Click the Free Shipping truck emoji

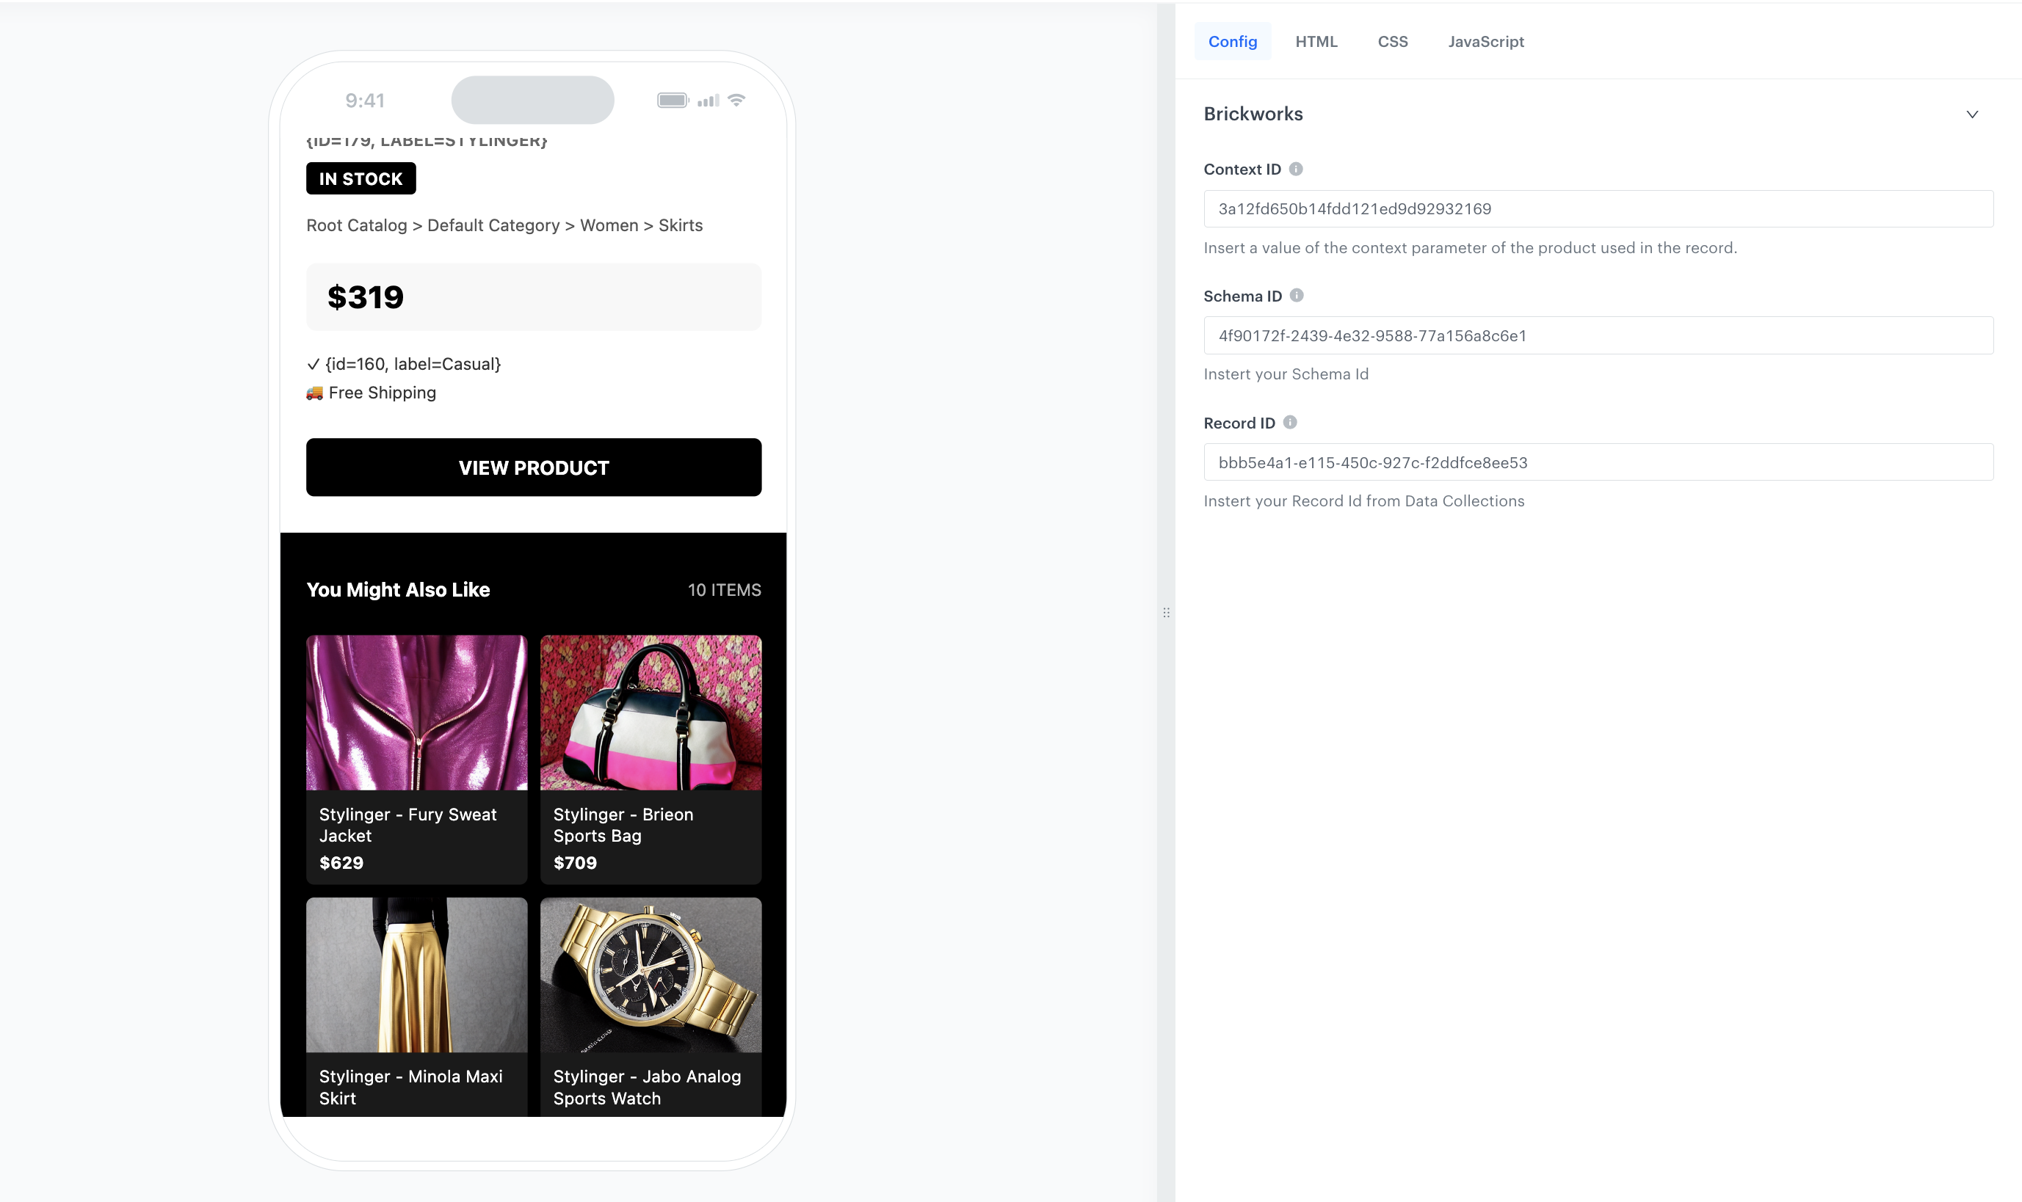pos(314,393)
